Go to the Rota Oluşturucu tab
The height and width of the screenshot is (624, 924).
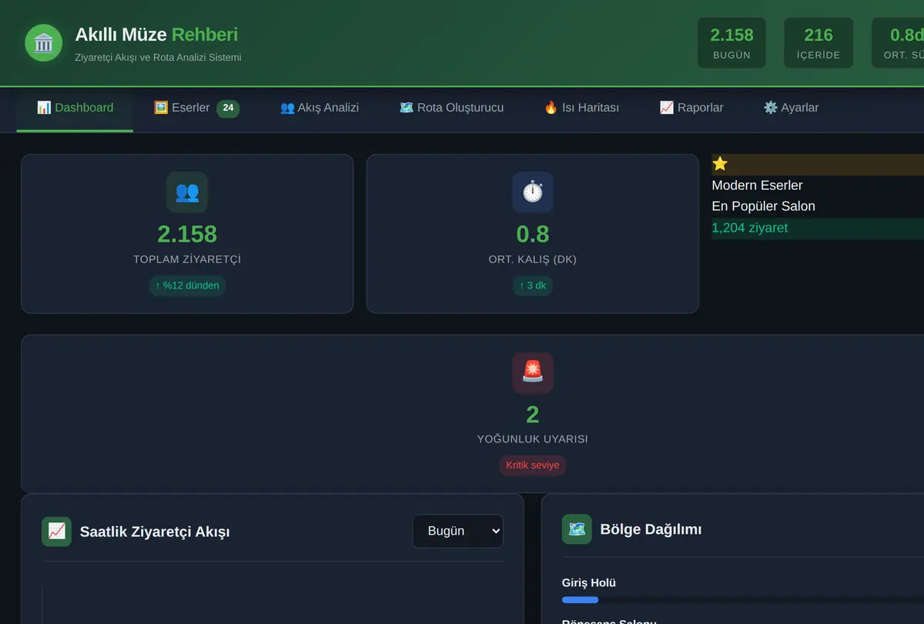click(451, 108)
